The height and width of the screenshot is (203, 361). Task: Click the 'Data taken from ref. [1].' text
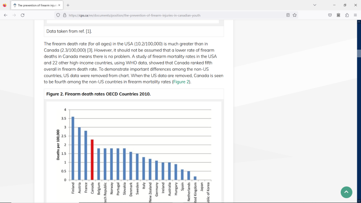(x=69, y=31)
